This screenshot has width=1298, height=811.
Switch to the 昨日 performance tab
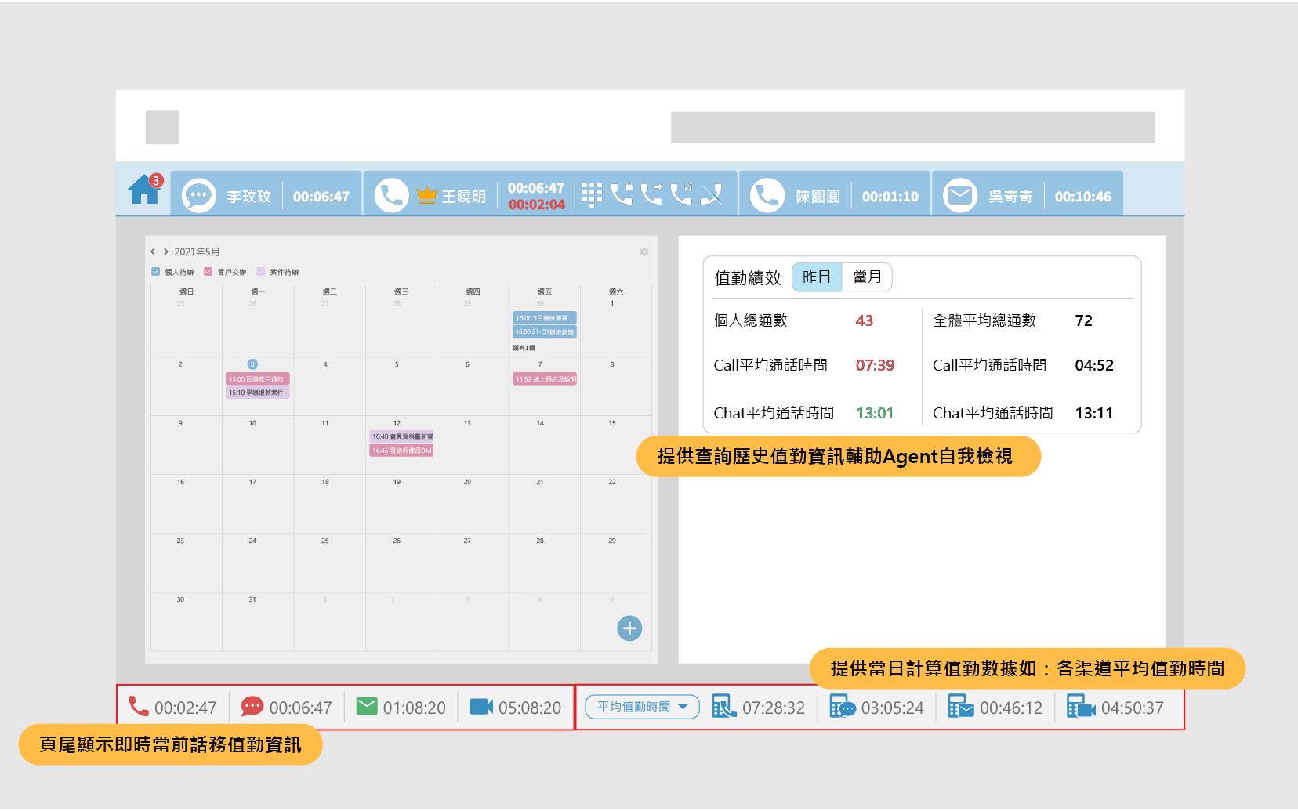point(817,277)
